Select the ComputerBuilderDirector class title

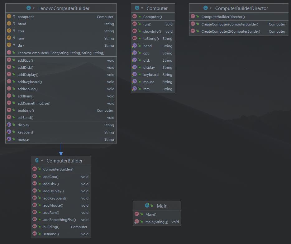(x=241, y=8)
